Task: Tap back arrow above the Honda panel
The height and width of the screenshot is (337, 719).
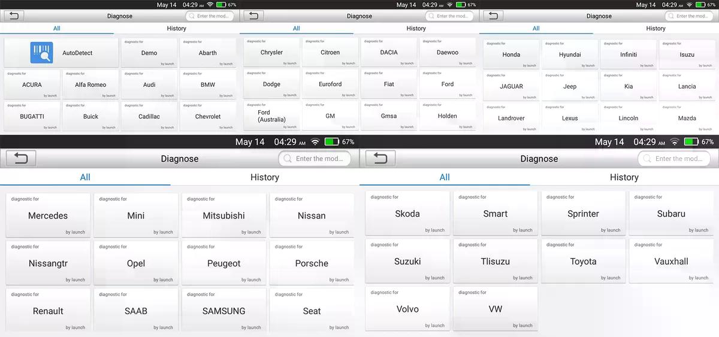Action: point(493,16)
